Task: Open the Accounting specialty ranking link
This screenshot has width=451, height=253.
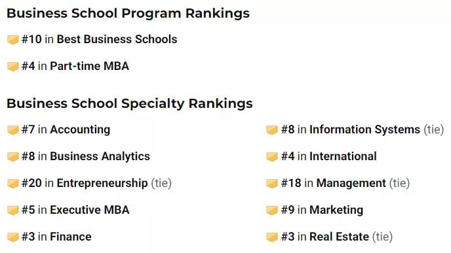Action: click(80, 129)
